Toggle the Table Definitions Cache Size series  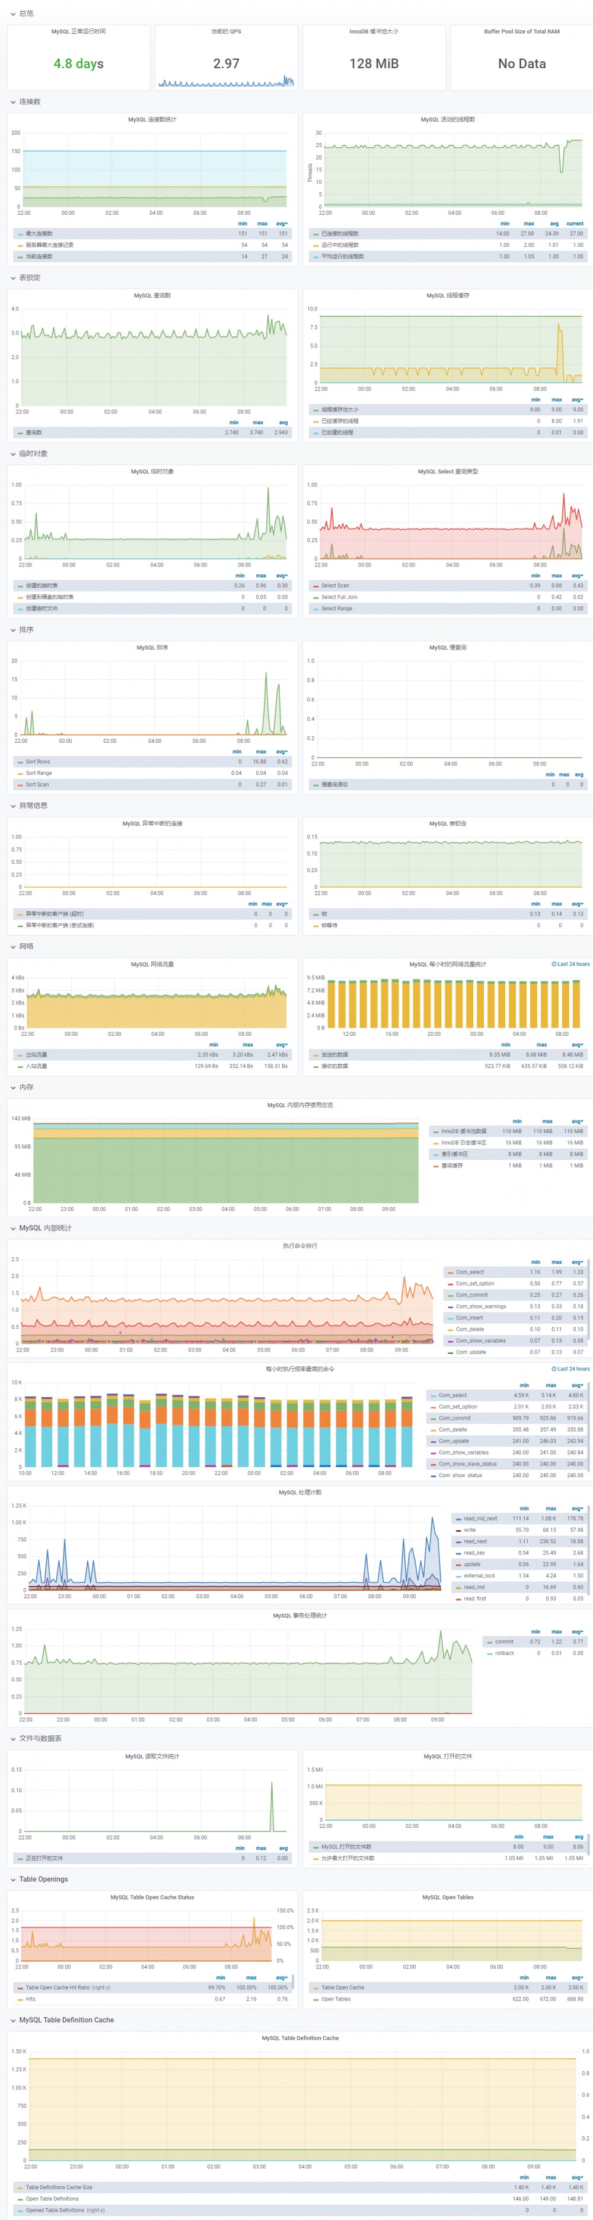click(59, 2187)
